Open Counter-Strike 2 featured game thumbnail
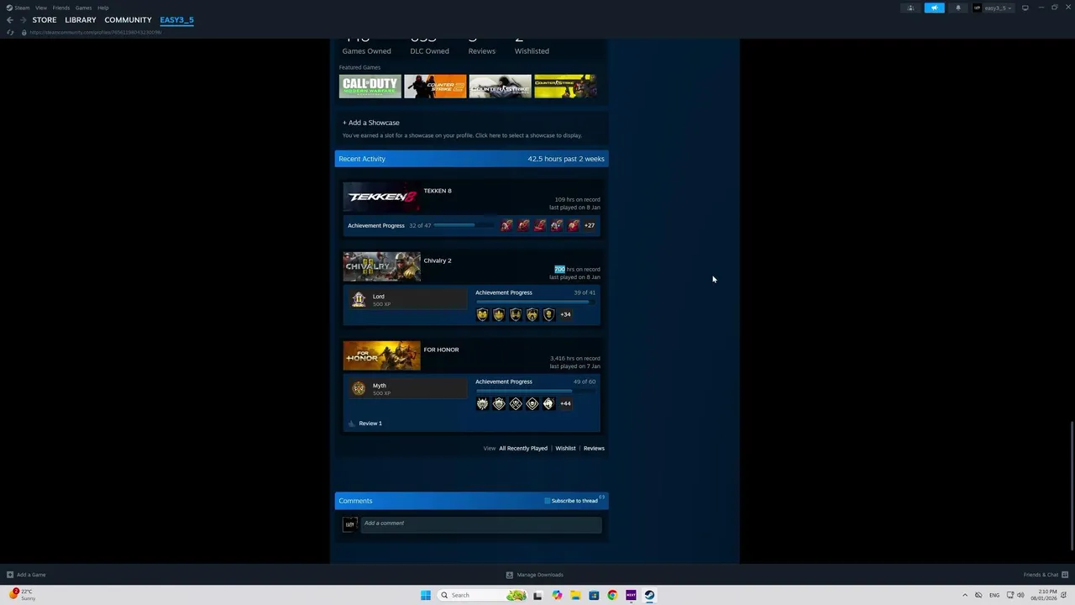This screenshot has width=1075, height=605. (435, 86)
